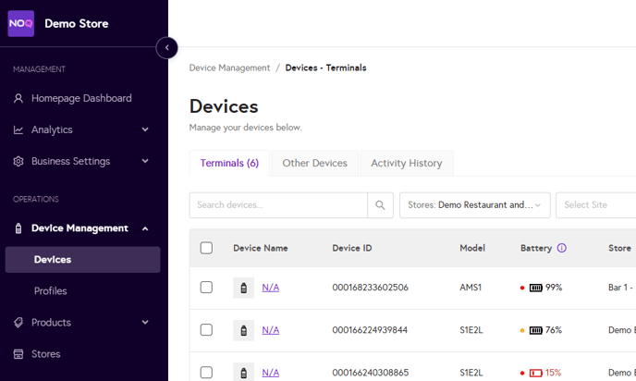
Task: Click the Stores sidebar icon
Action: pos(18,354)
